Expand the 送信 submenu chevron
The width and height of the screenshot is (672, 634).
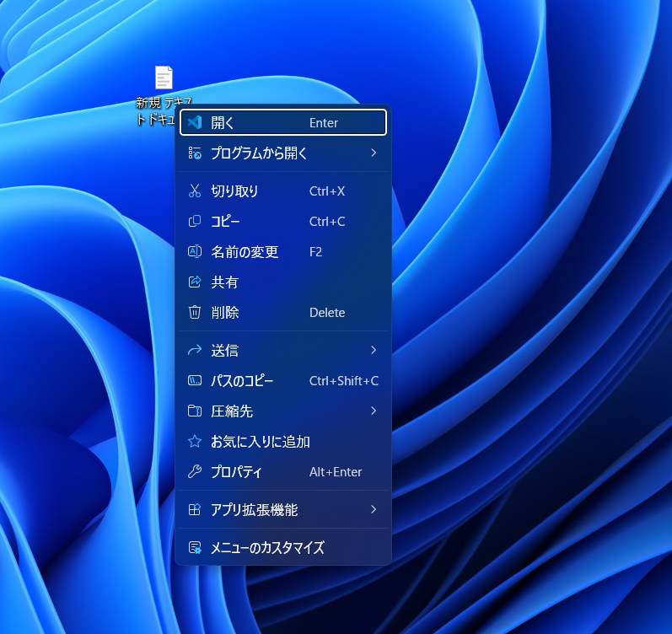tap(374, 350)
